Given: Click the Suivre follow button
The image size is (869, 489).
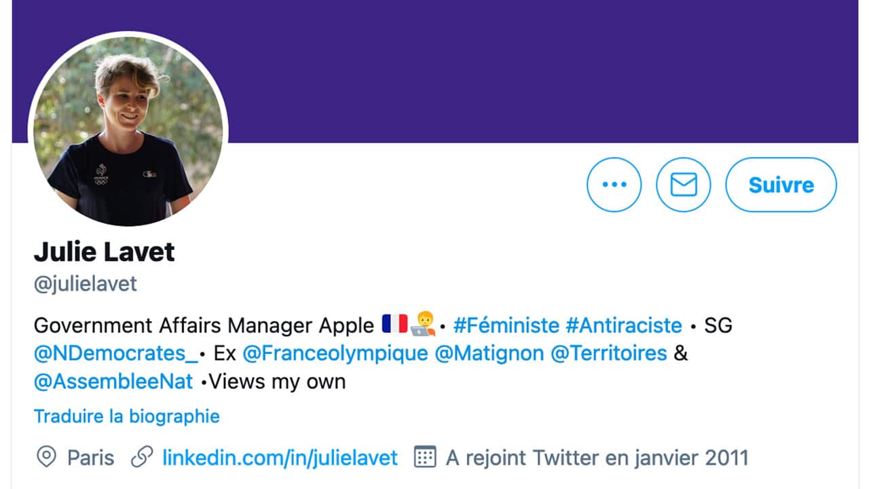Looking at the screenshot, I should [x=781, y=185].
